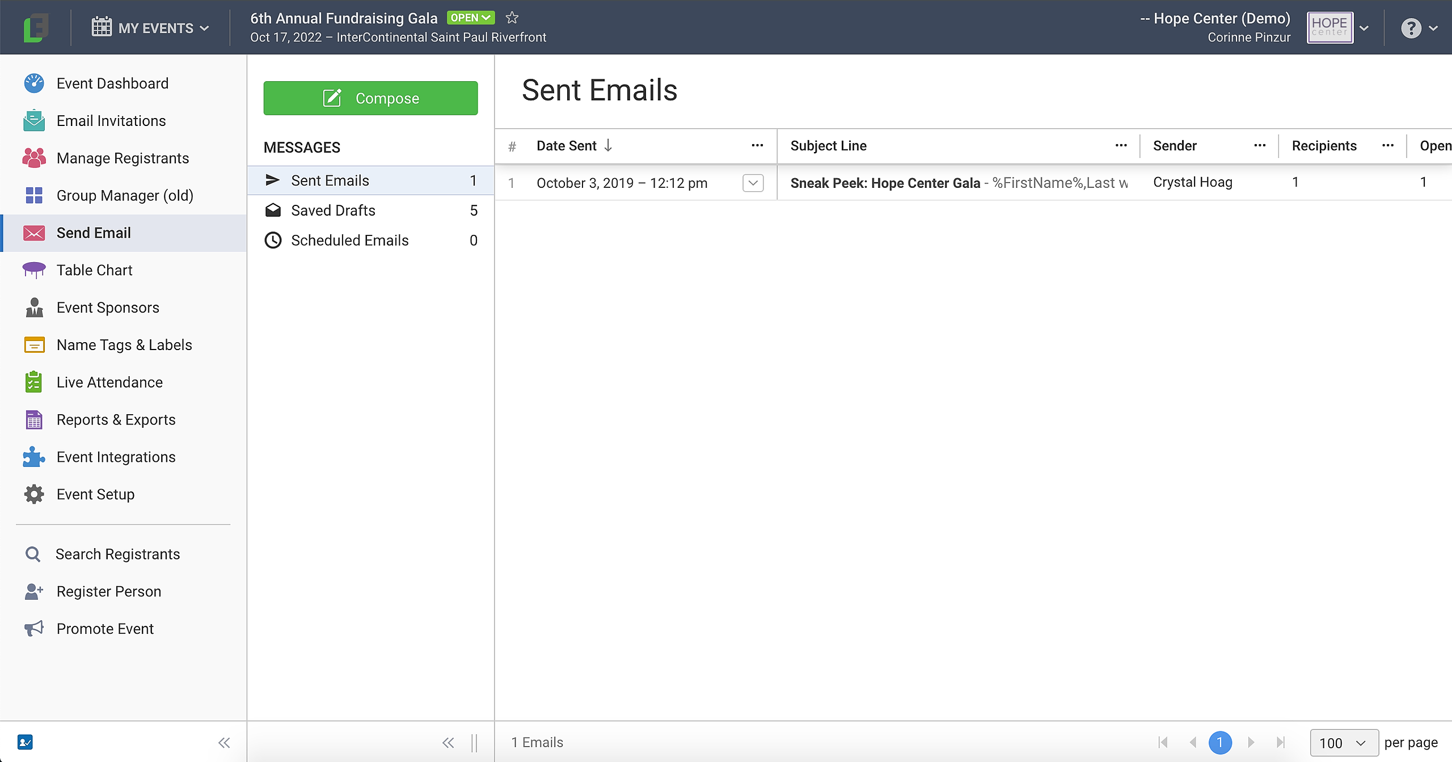Screen dimensions: 1452x762
Task: Open the Event Integrations puzzle icon
Action: [x=34, y=457]
